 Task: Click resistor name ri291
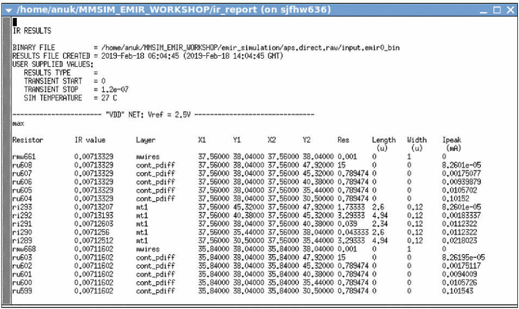click(x=22, y=224)
